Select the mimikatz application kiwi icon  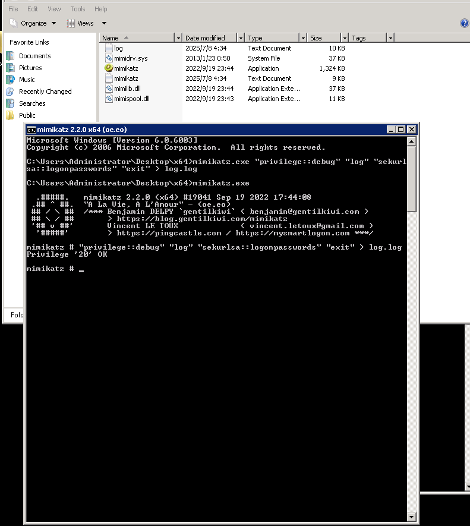tap(109, 68)
